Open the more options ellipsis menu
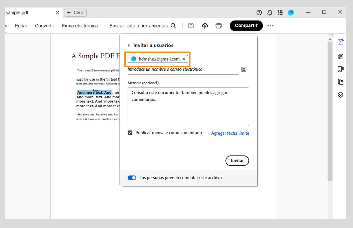Viewport: 353px width, 228px height. click(x=270, y=25)
